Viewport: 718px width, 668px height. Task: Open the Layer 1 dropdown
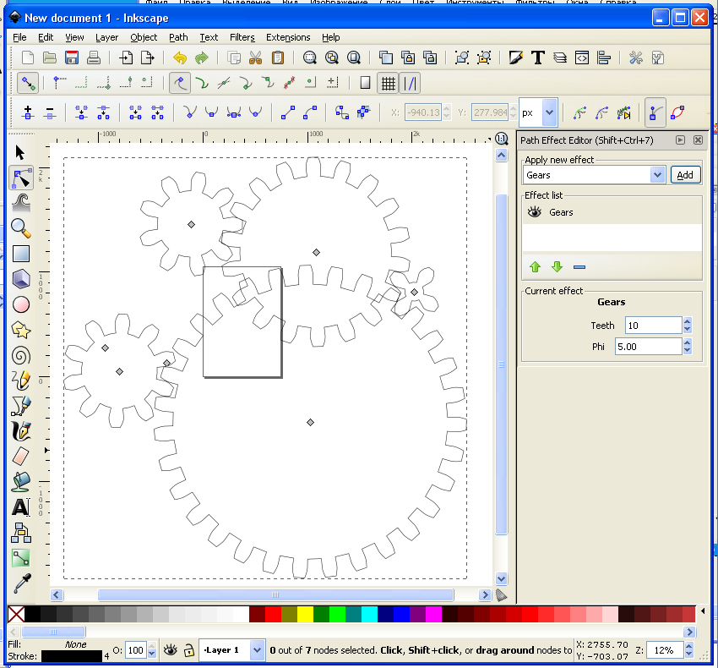point(257,650)
